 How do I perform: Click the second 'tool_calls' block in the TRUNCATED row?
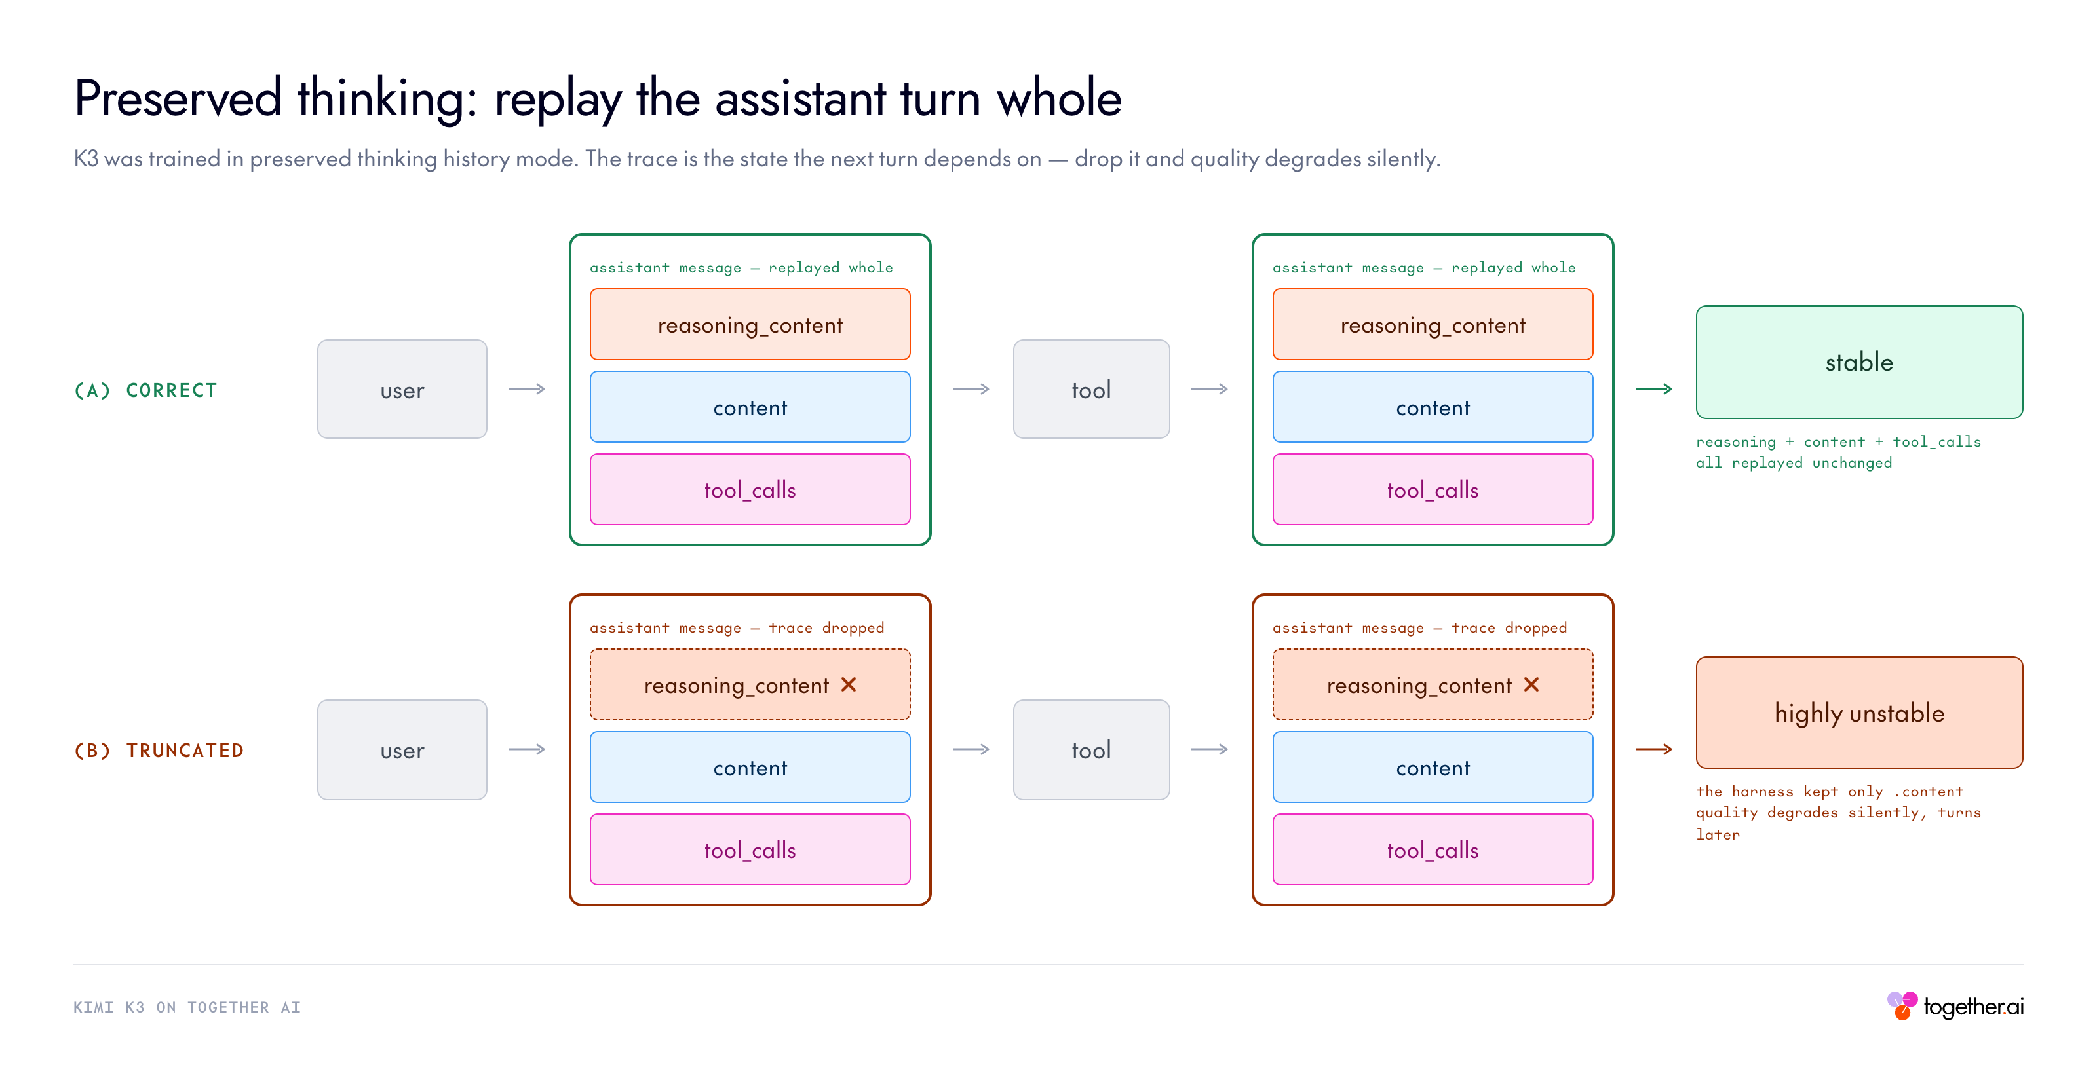[x=1433, y=849]
